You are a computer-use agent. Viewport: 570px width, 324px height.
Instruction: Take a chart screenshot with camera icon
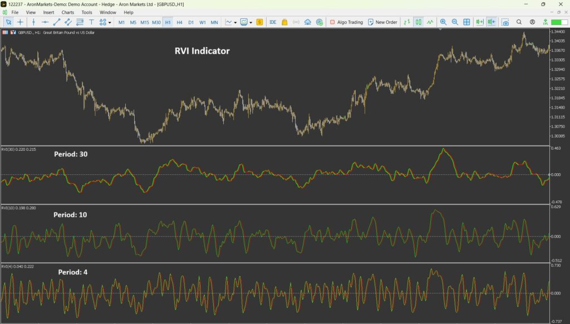(505, 22)
